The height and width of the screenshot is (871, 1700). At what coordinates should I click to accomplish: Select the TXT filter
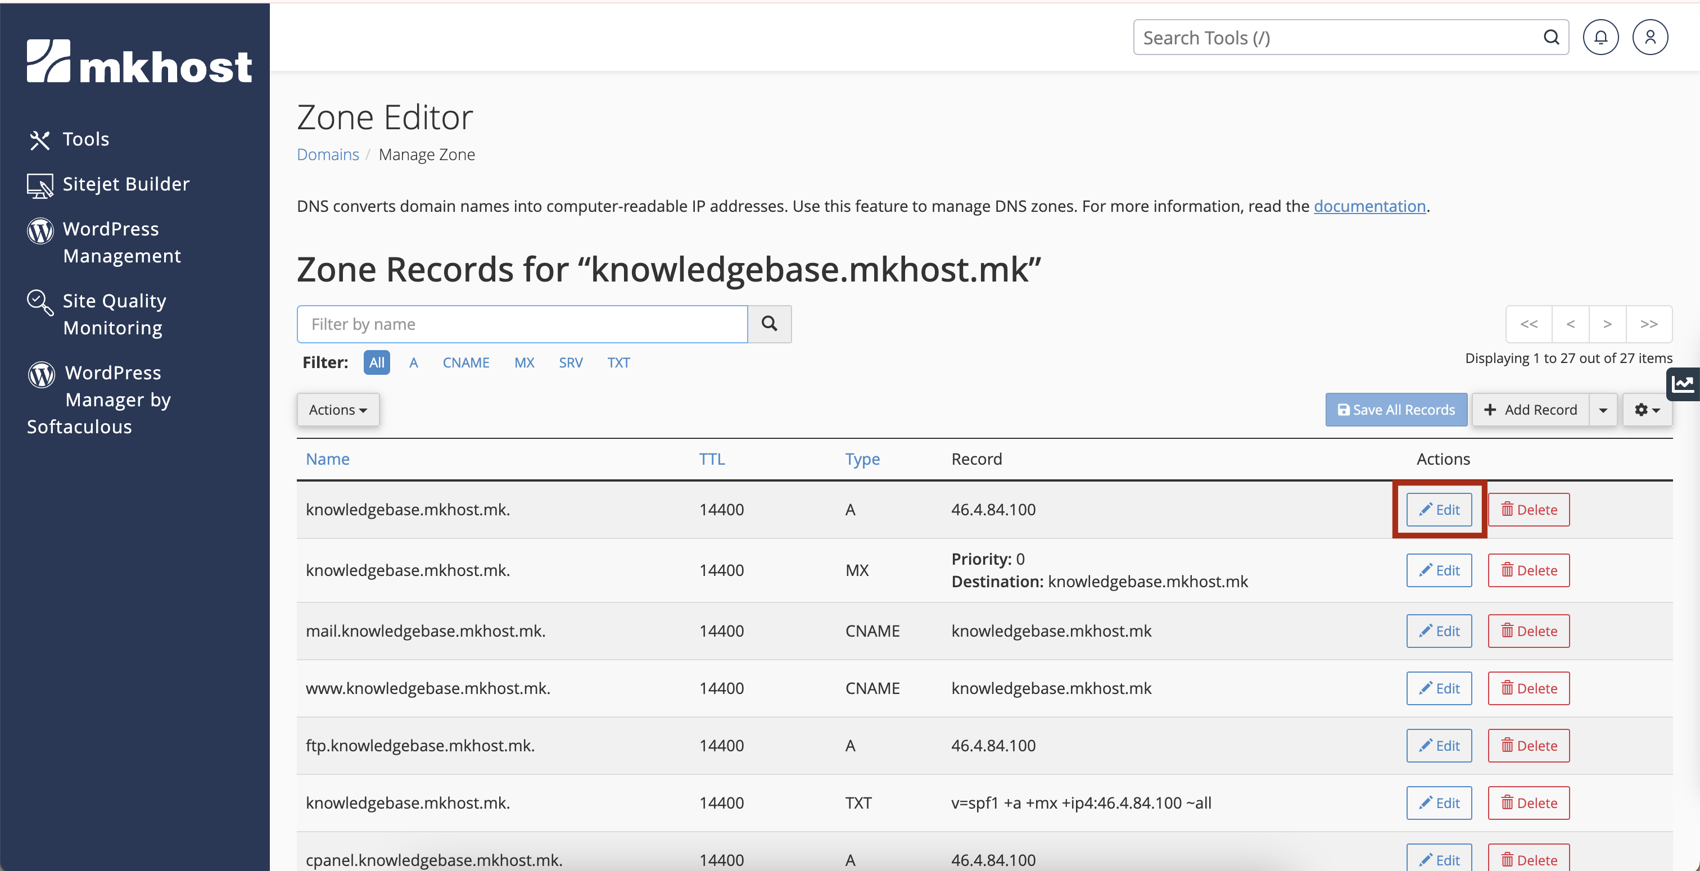(618, 363)
